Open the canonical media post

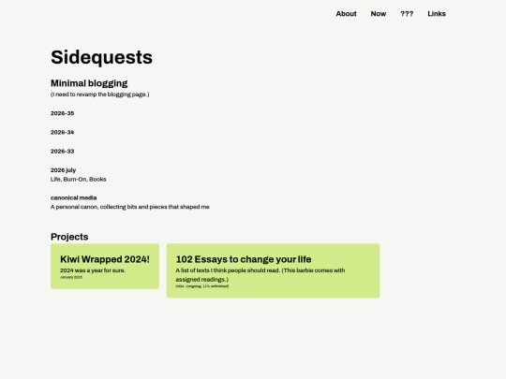tap(74, 197)
